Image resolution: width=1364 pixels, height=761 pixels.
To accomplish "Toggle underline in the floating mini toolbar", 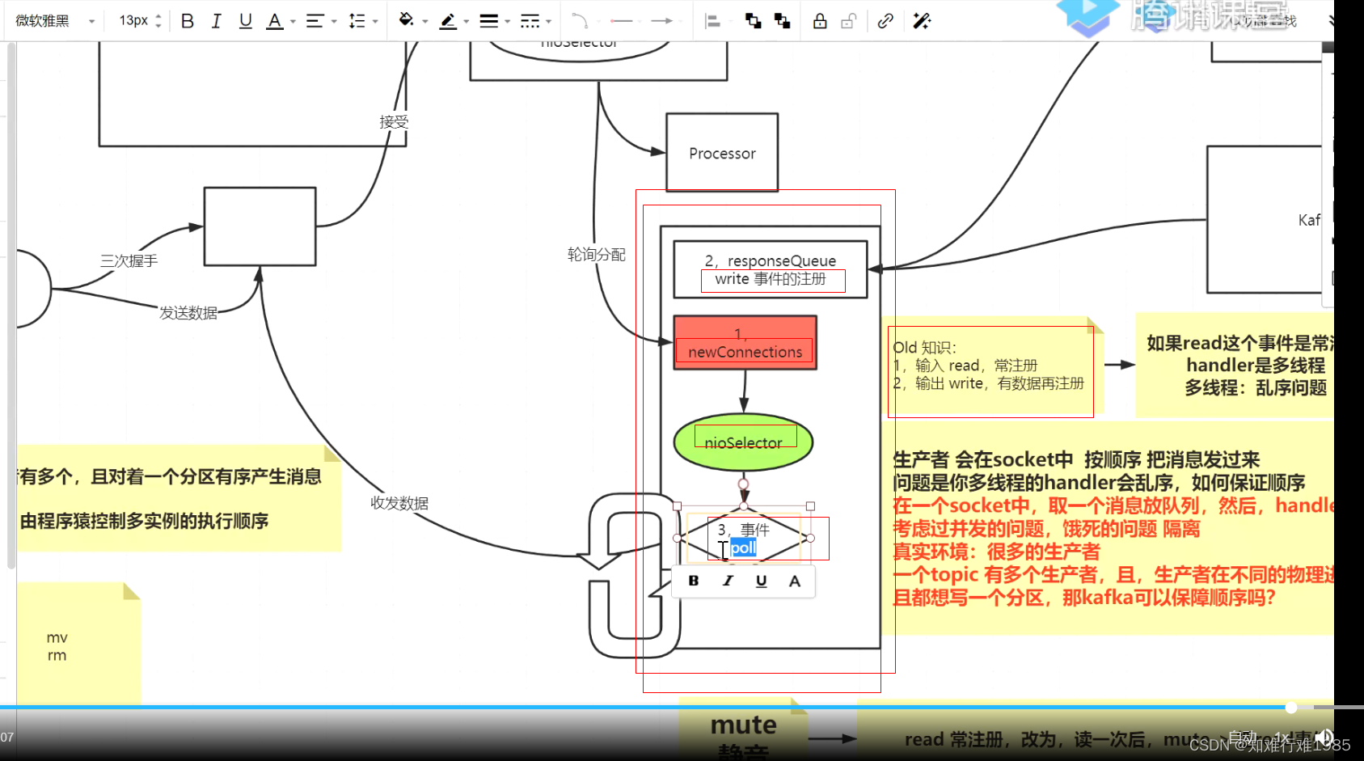I will tap(760, 581).
